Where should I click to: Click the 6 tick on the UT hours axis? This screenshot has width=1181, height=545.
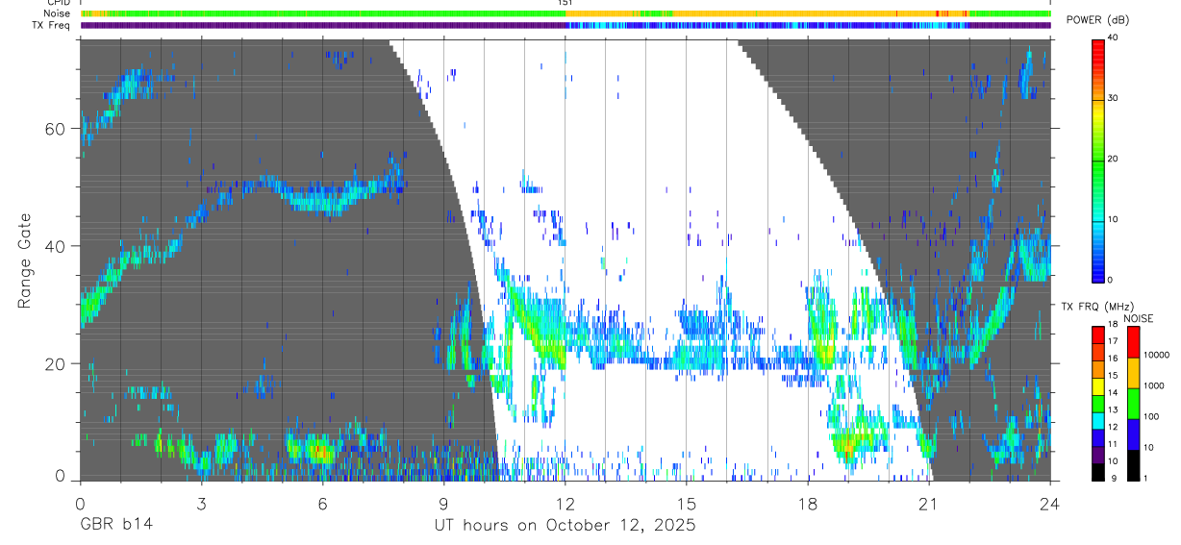click(322, 502)
